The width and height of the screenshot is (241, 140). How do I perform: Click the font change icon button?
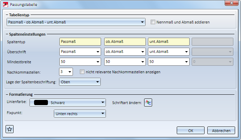coord(148,102)
